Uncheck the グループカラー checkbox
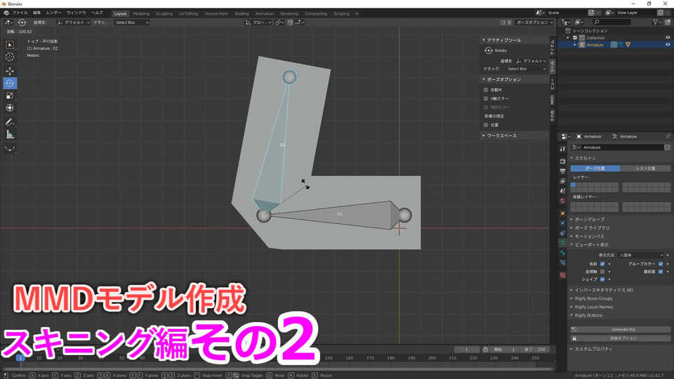Viewport: 674px width, 379px height. pyautogui.click(x=661, y=264)
